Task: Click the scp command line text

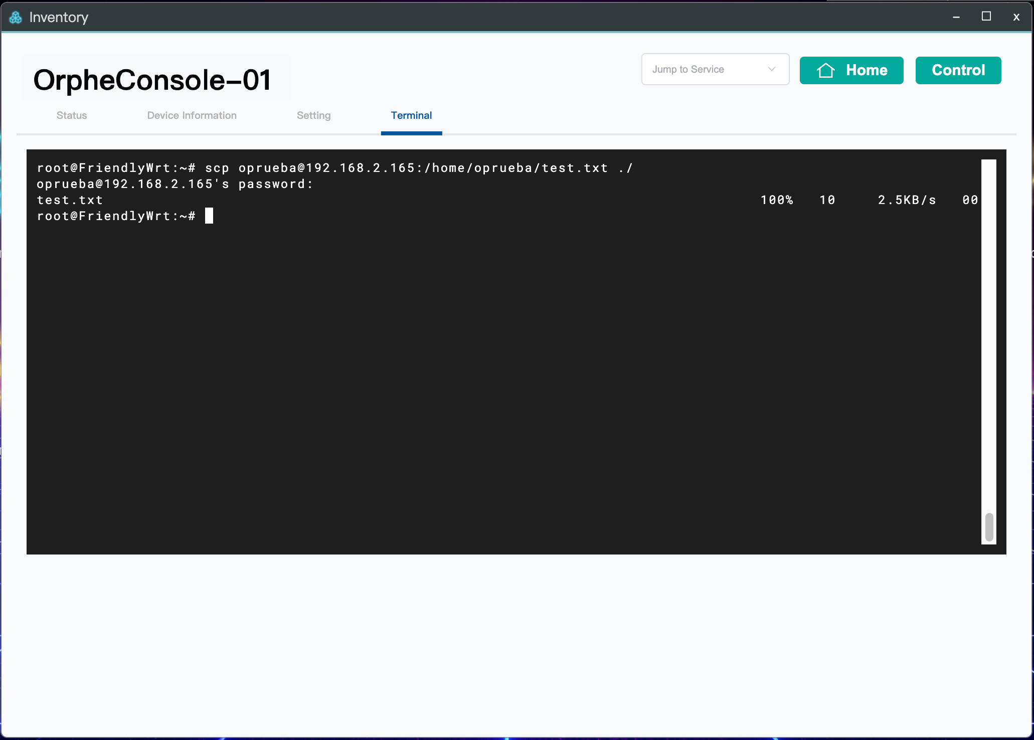Action: [335, 168]
